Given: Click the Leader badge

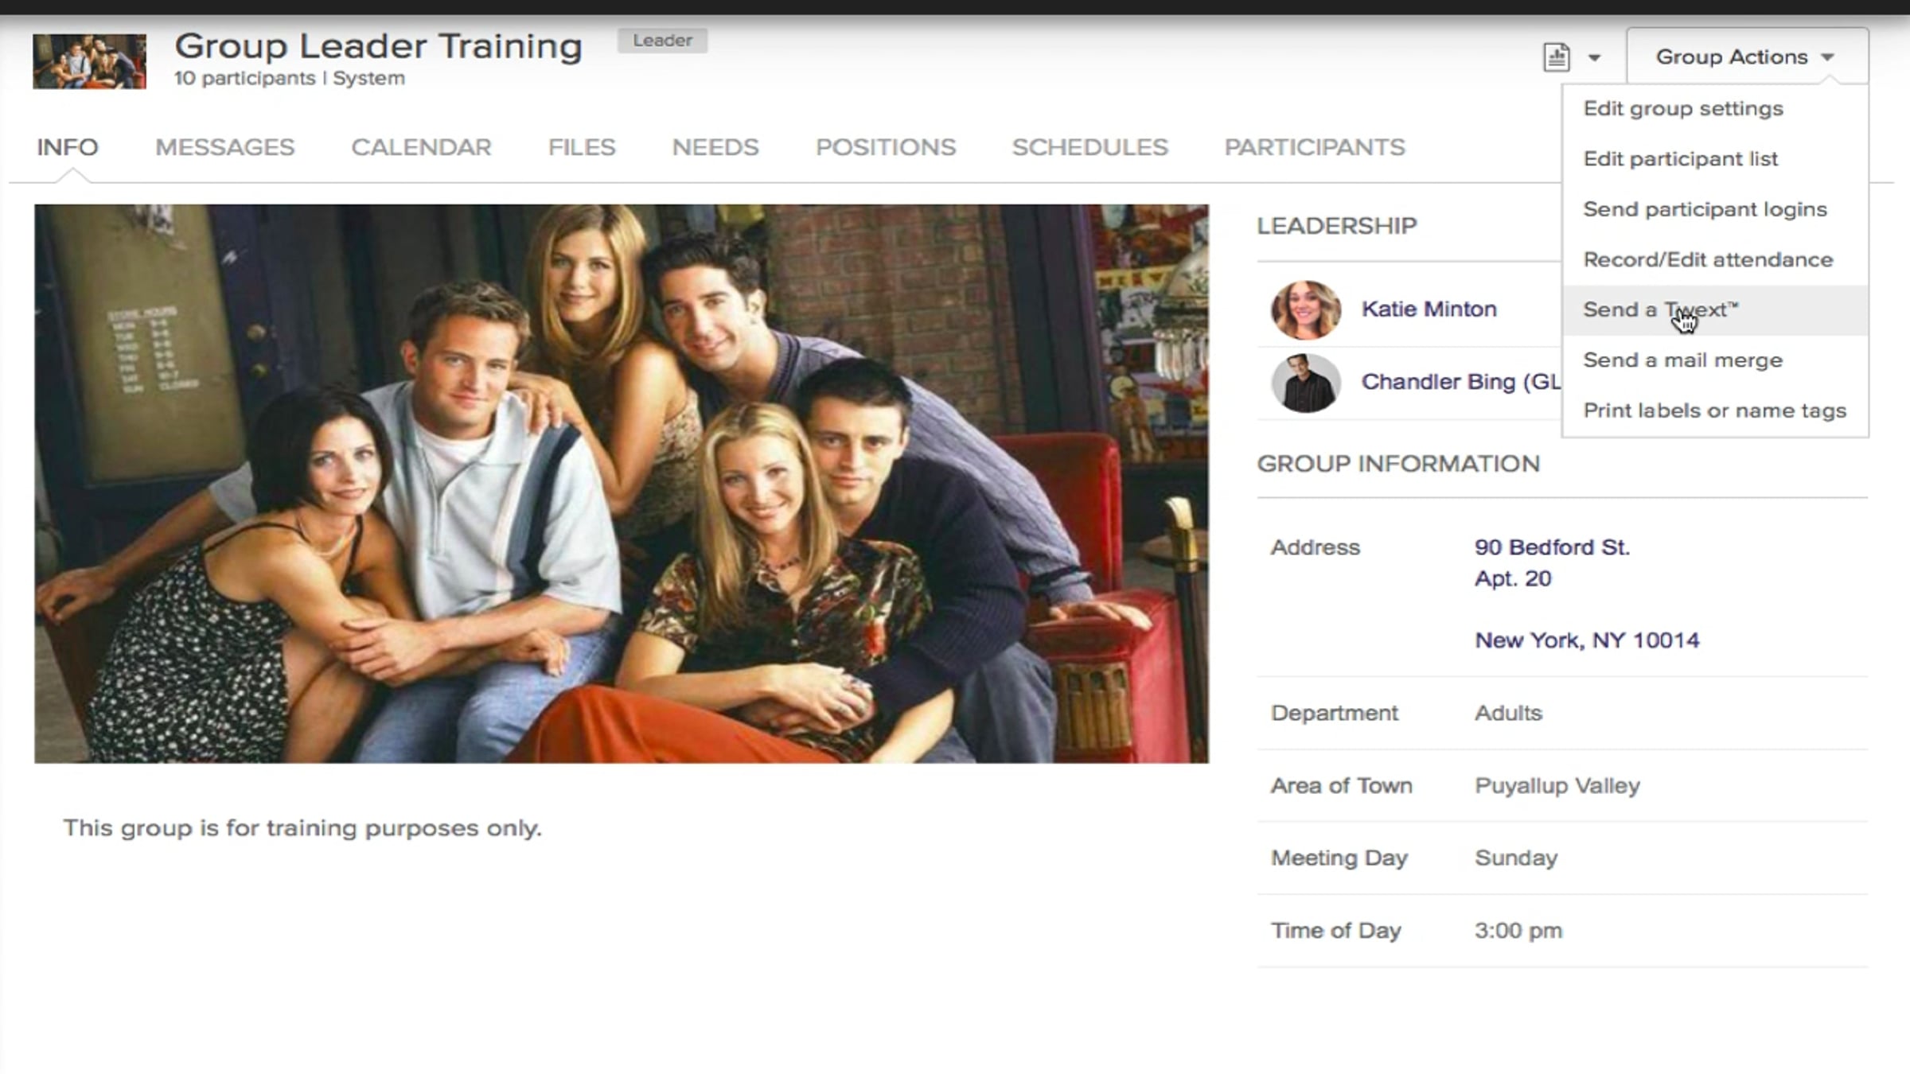Looking at the screenshot, I should pyautogui.click(x=662, y=41).
